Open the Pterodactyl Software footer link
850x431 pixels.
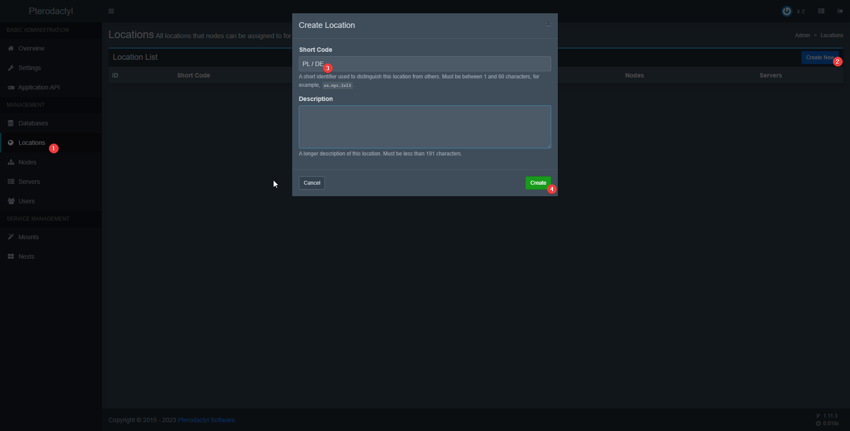pos(207,420)
